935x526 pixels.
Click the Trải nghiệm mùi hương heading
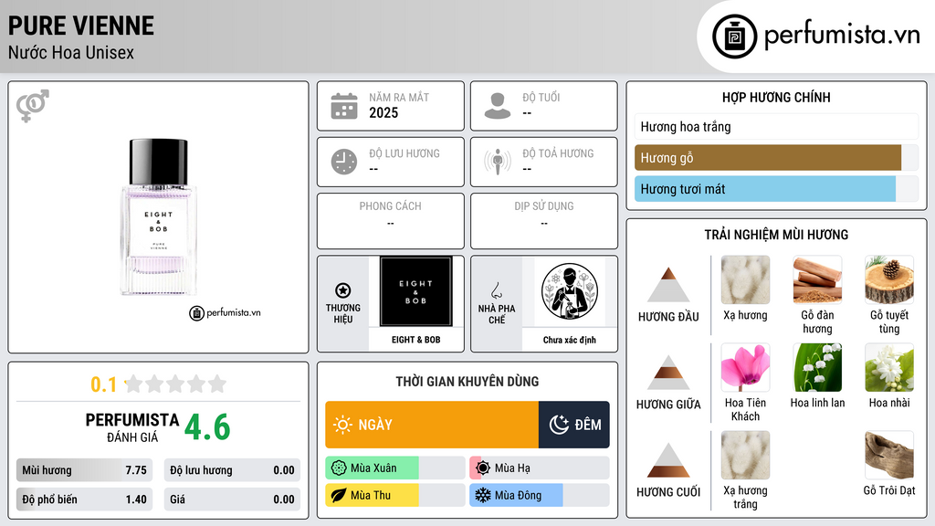pyautogui.click(x=776, y=235)
